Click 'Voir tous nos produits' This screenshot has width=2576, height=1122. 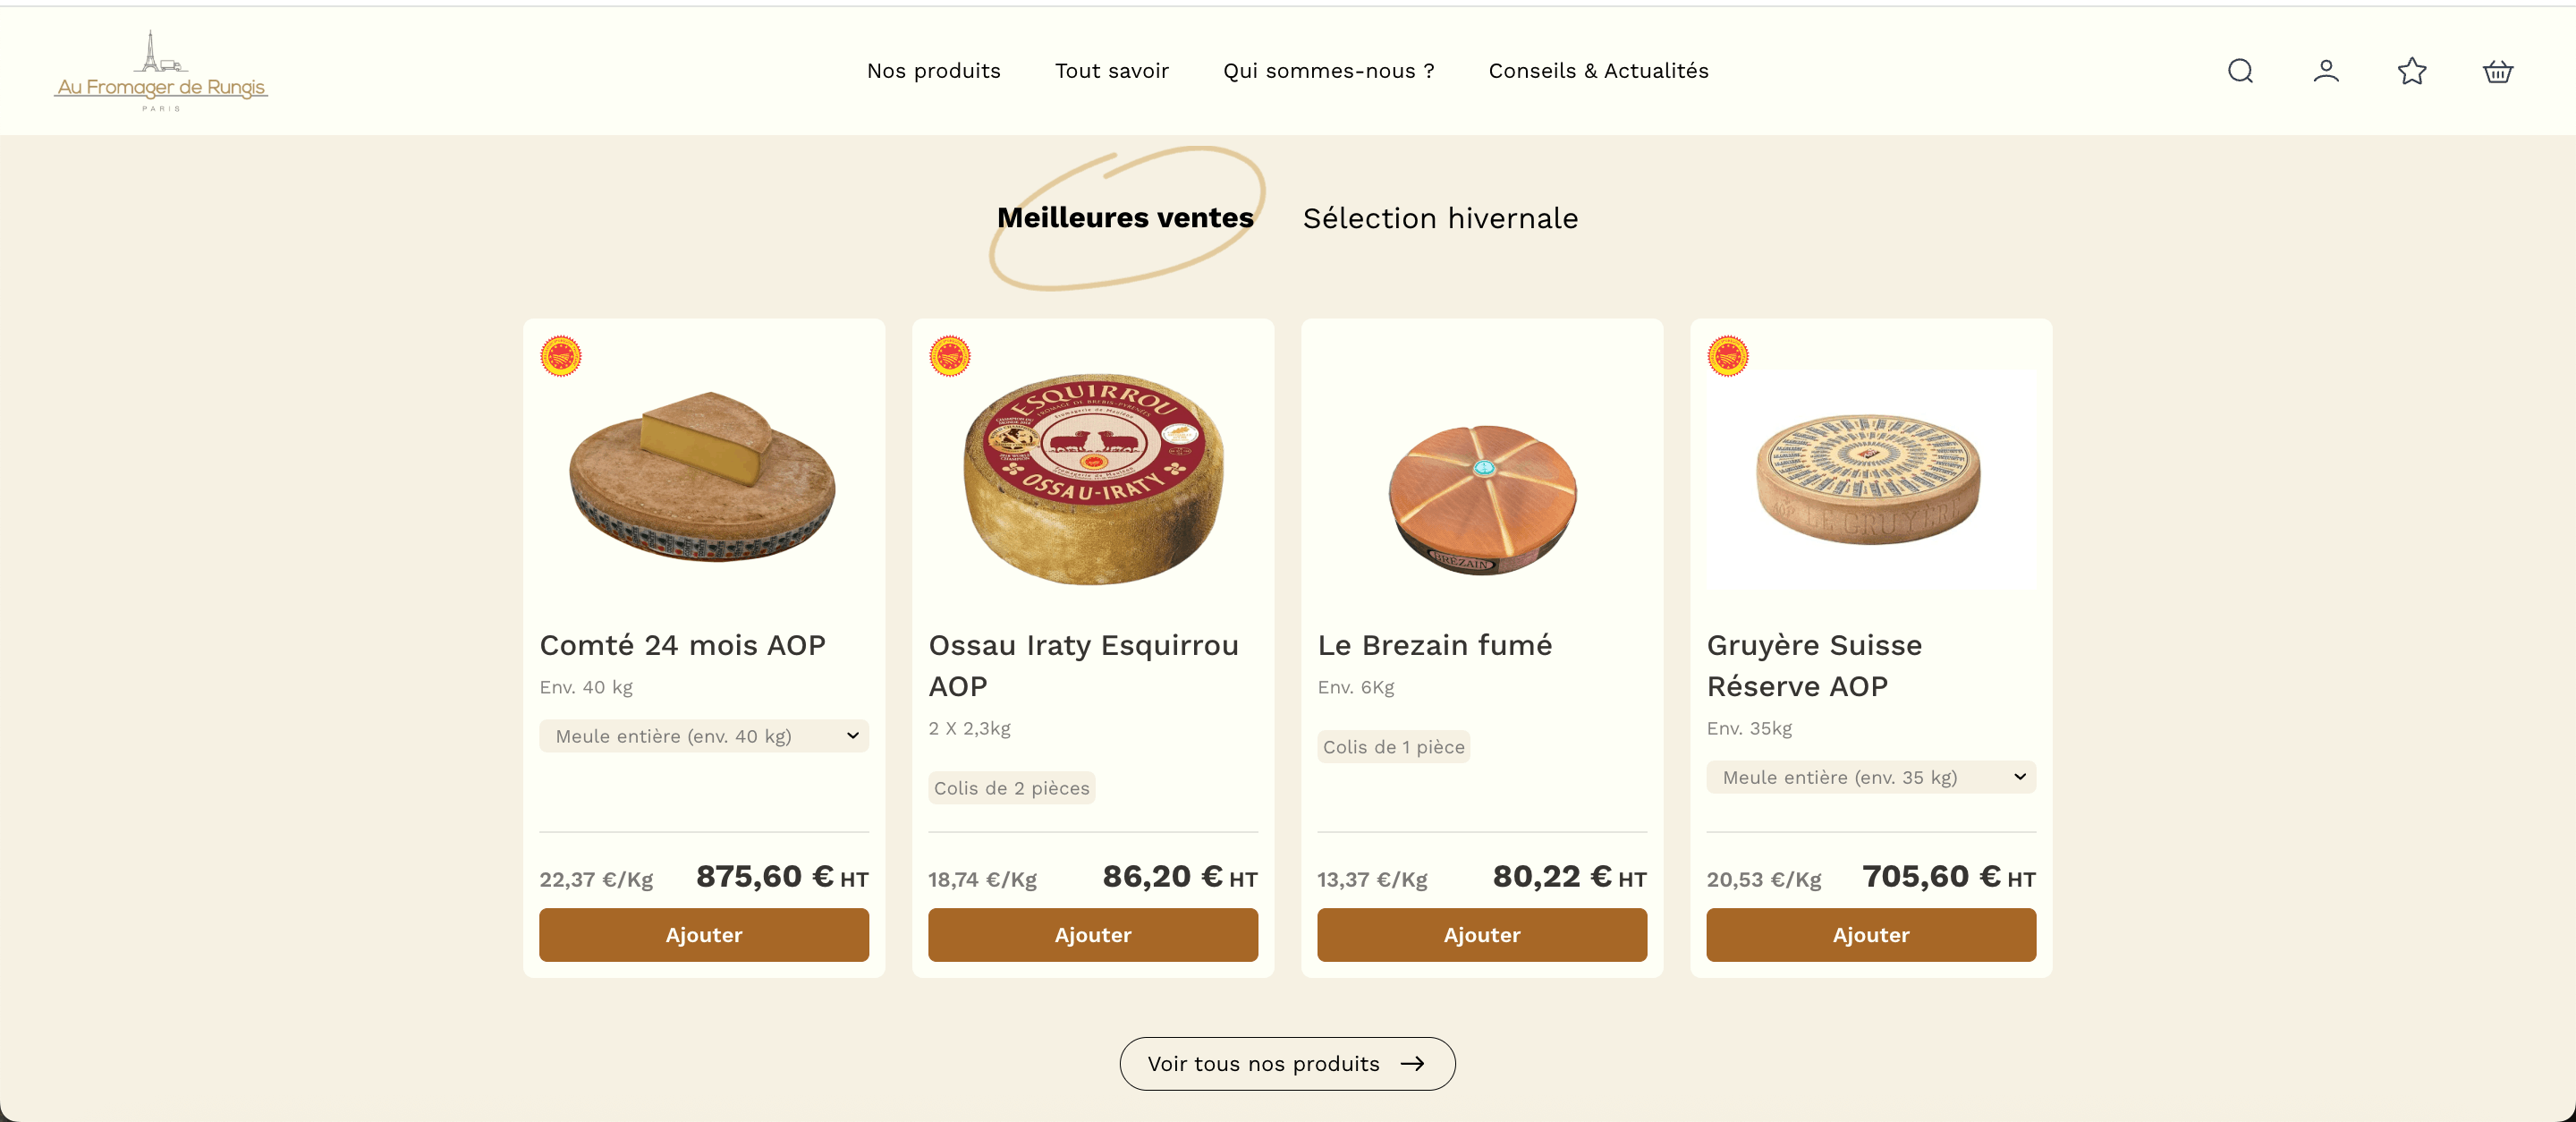1287,1064
